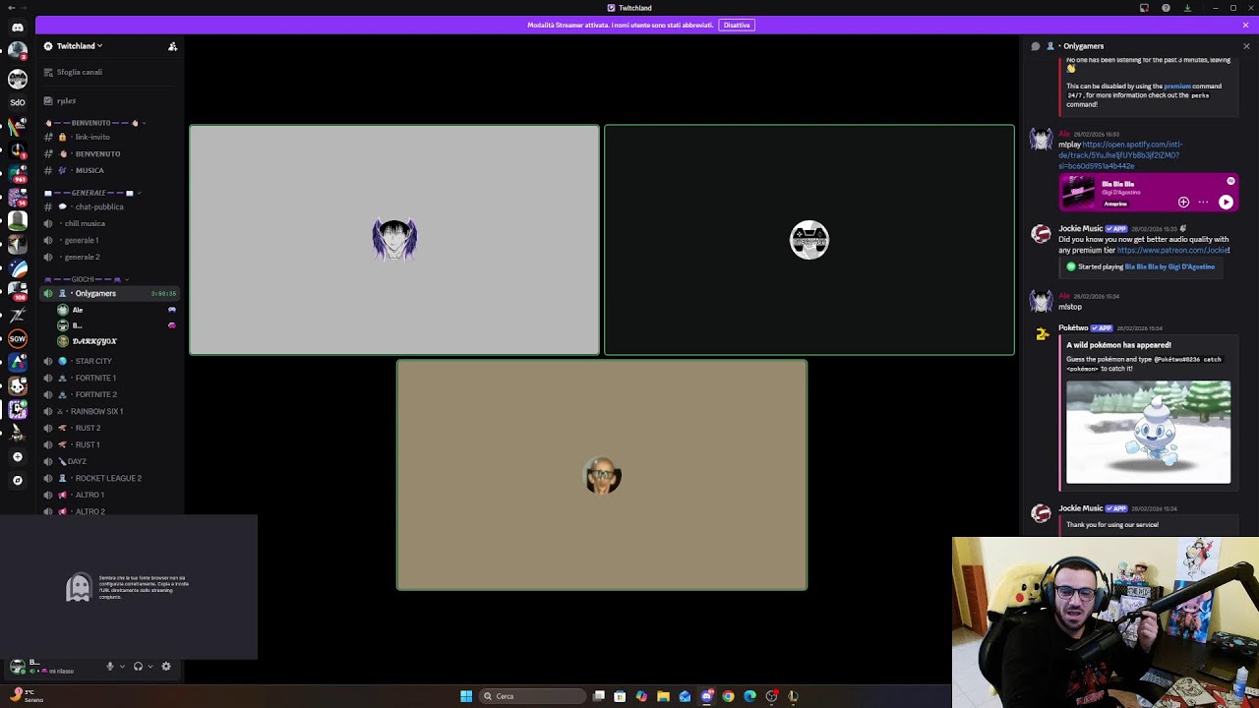The width and height of the screenshot is (1259, 708).
Task: Open the arrow next to microphone icon
Action: [122, 667]
